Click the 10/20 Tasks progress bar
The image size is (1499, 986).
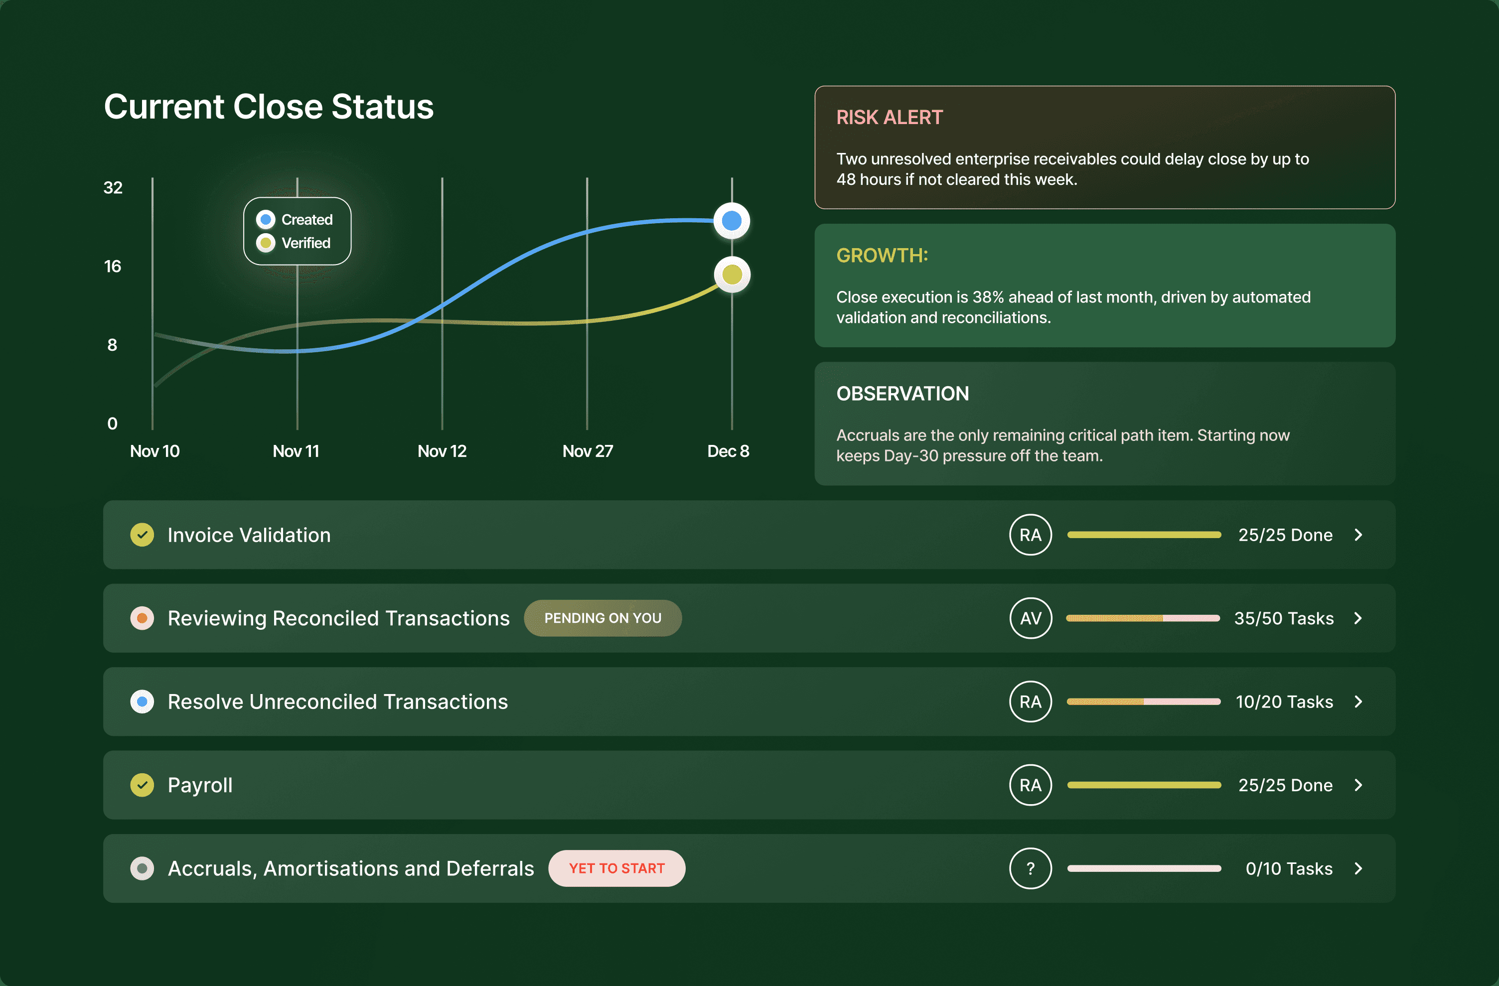pyautogui.click(x=1144, y=702)
